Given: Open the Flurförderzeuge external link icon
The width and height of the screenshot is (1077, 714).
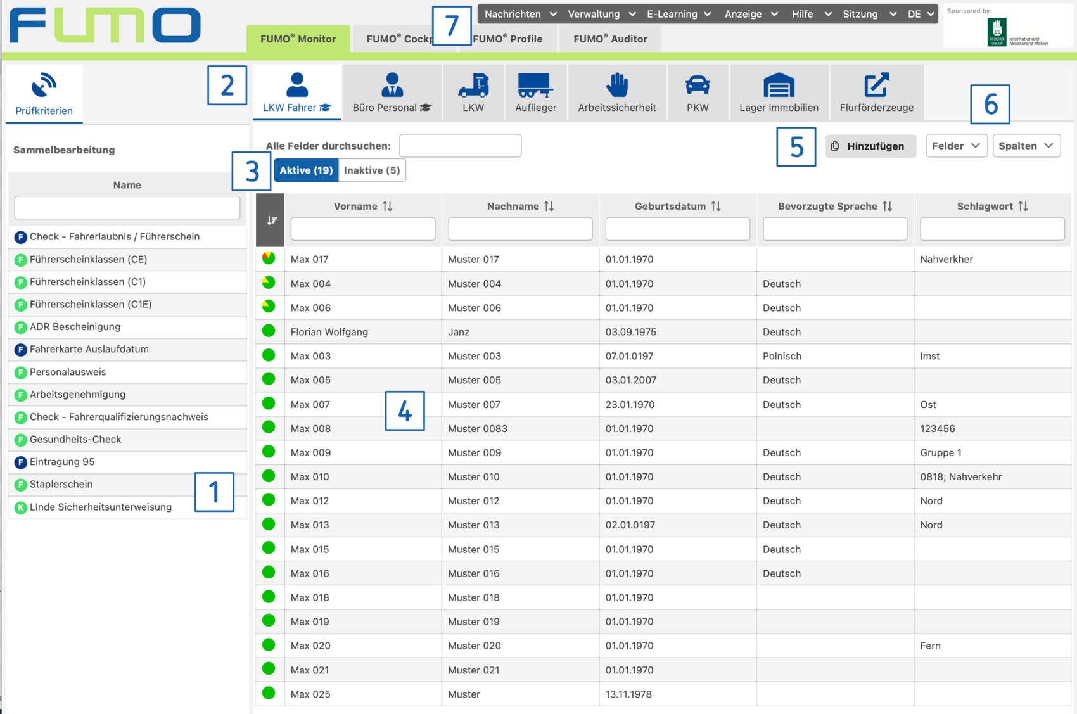Looking at the screenshot, I should (x=876, y=86).
